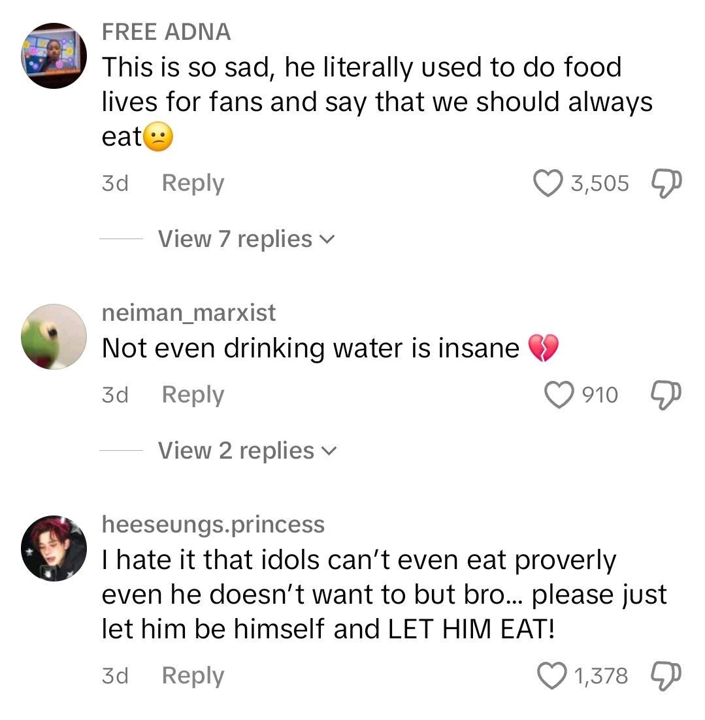Screen dimensions: 705x720
Task: Click the 910 like count
Action: click(x=600, y=395)
